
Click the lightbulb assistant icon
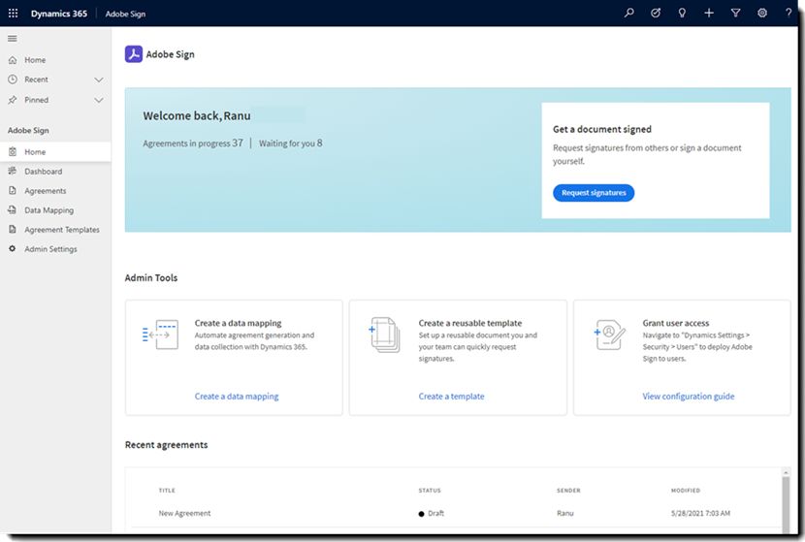tap(682, 14)
